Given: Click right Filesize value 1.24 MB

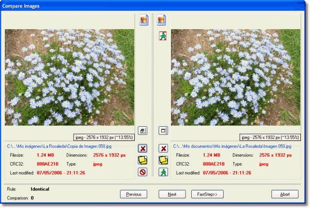Looking at the screenshot, I should (x=211, y=155).
